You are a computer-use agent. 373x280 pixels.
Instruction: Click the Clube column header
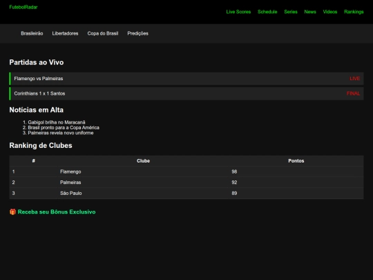coord(143,160)
